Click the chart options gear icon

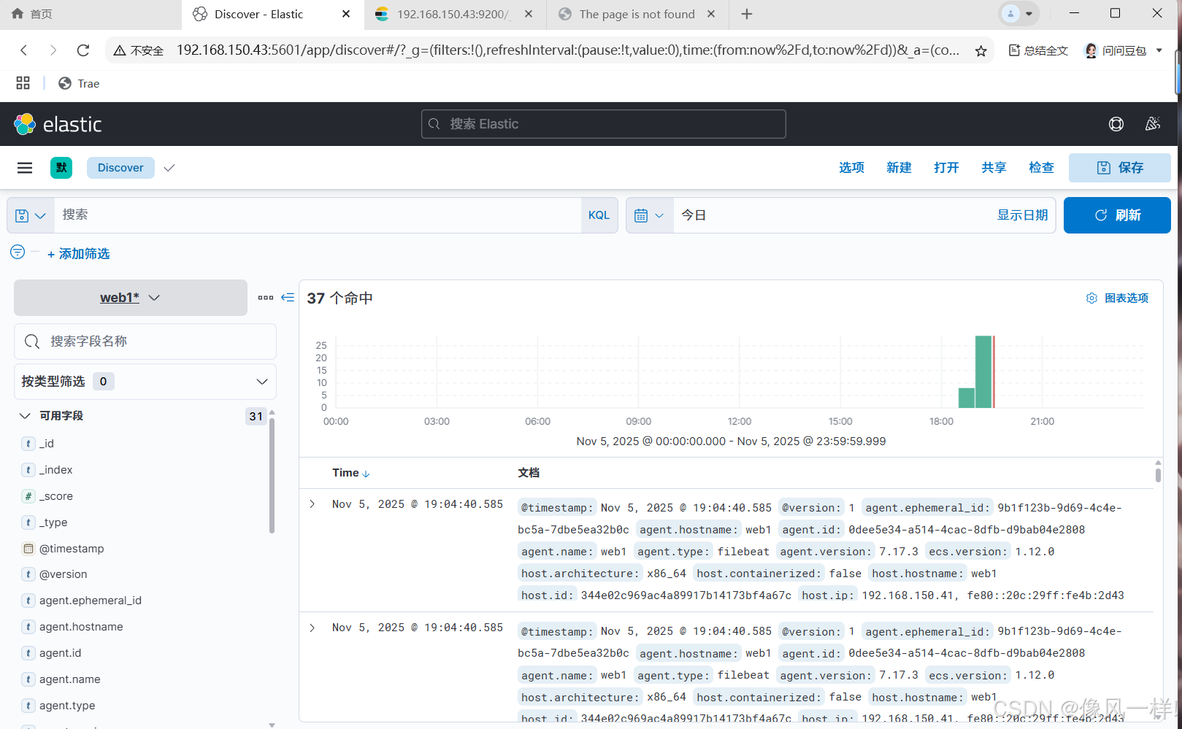pos(1092,298)
